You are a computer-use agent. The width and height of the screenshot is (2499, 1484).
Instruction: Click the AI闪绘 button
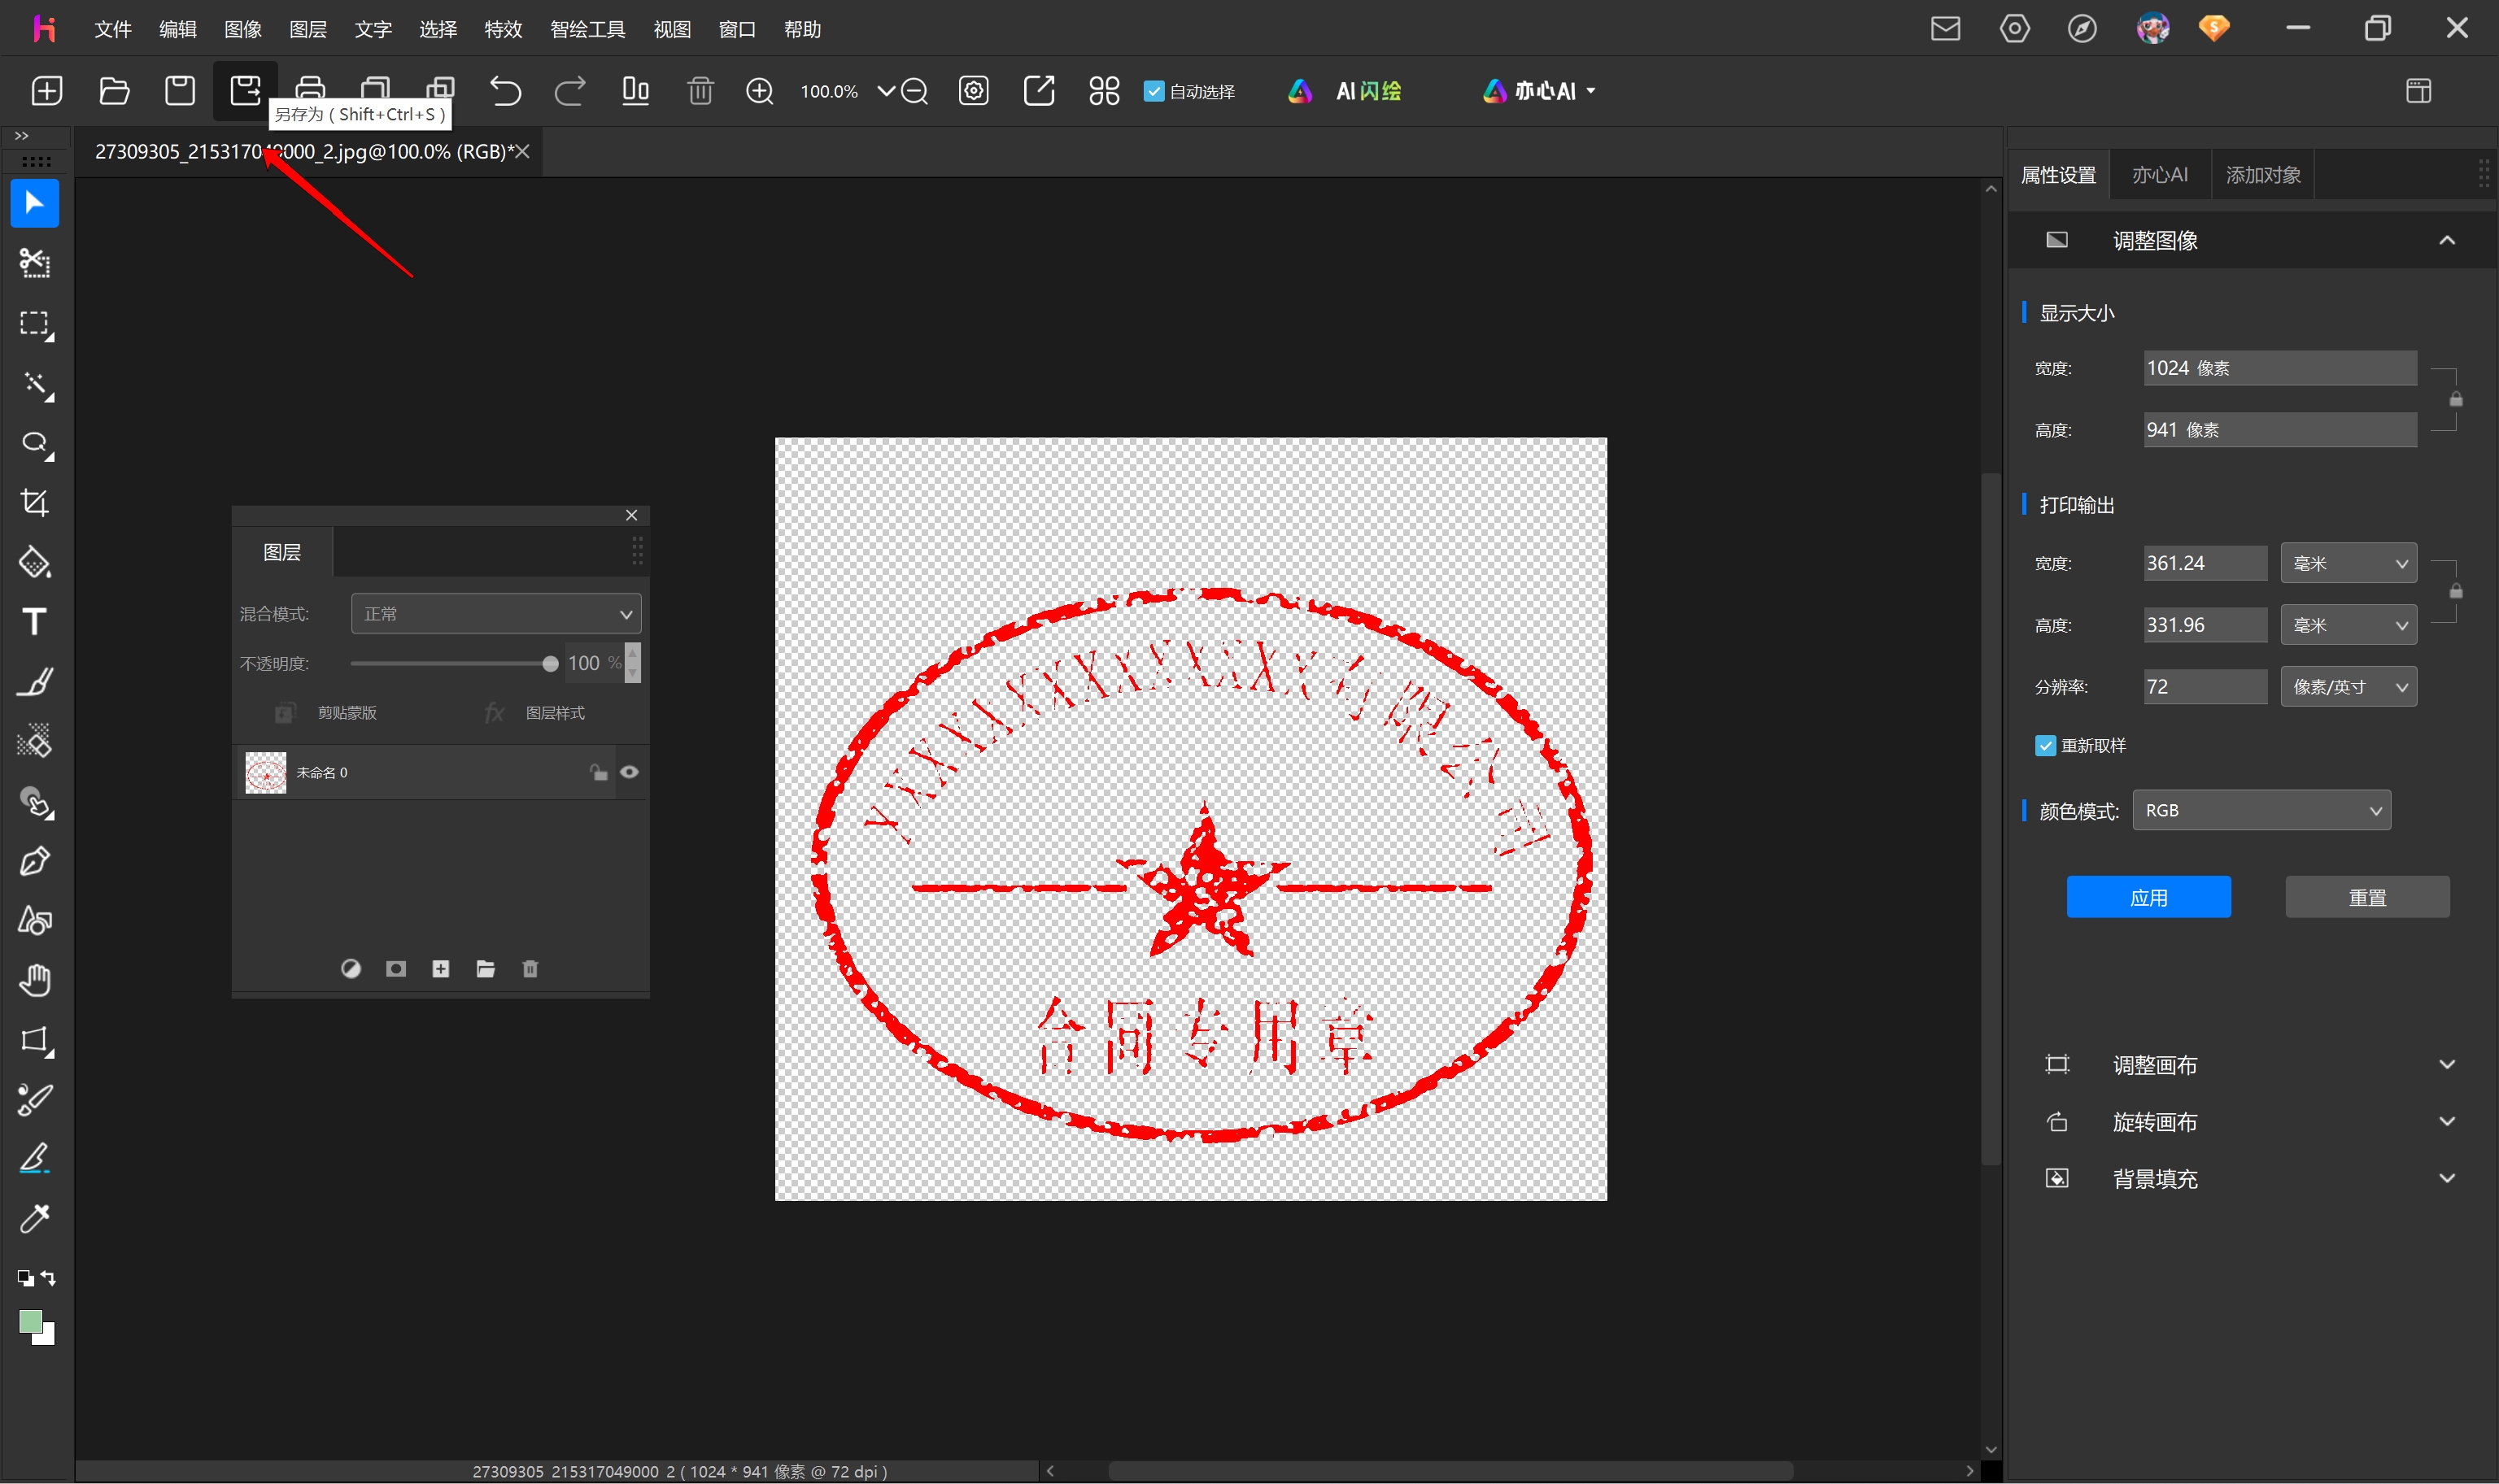1345,91
